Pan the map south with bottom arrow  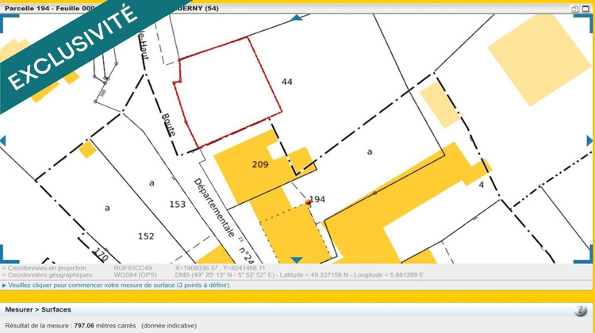tap(297, 260)
